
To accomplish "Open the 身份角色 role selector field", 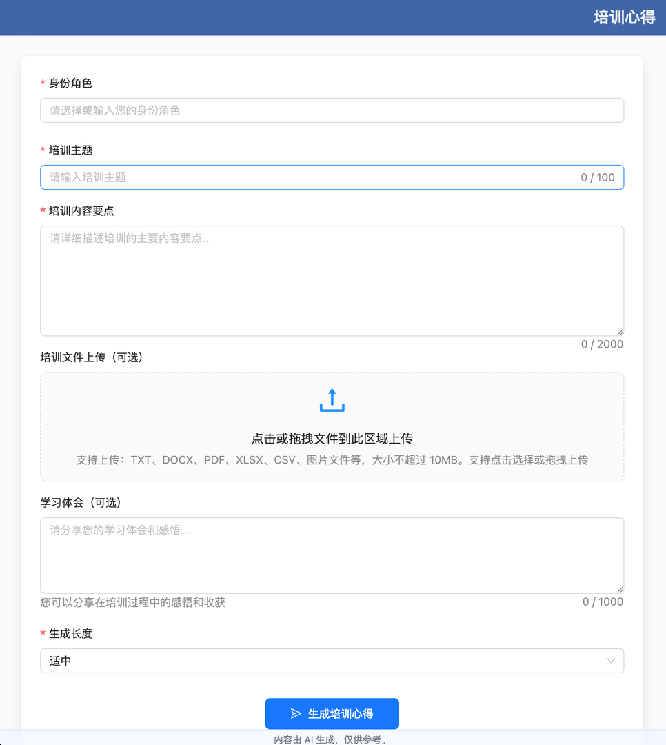I will (x=332, y=110).
